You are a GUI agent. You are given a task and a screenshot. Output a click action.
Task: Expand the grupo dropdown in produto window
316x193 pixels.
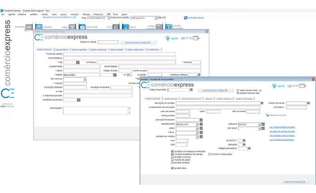[197, 129]
